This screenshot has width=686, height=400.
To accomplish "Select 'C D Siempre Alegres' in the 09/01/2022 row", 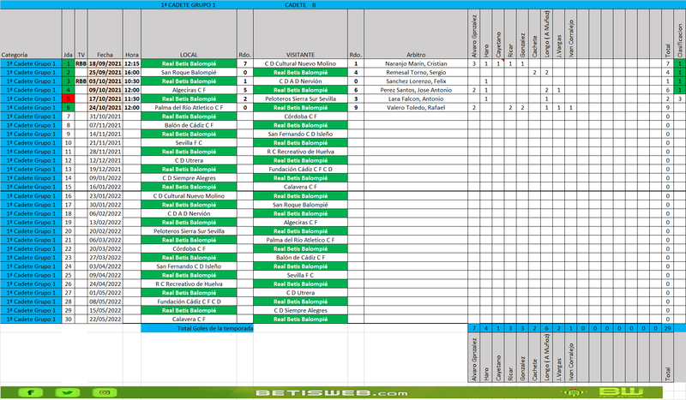I will tap(189, 178).
